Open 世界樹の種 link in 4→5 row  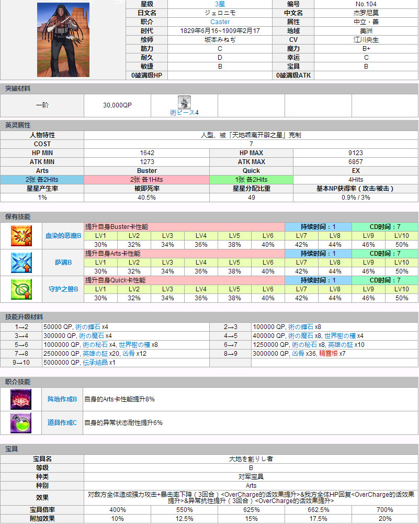pos(340,336)
